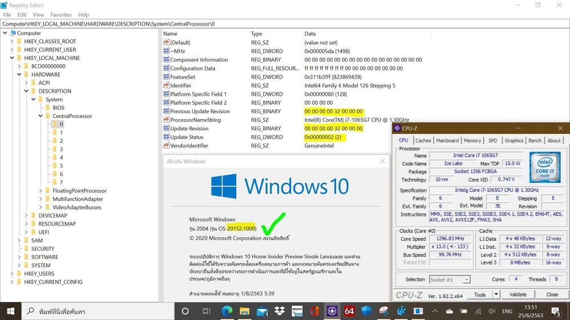
Task: Open Windows Security shield on taskbar
Action: (367, 311)
